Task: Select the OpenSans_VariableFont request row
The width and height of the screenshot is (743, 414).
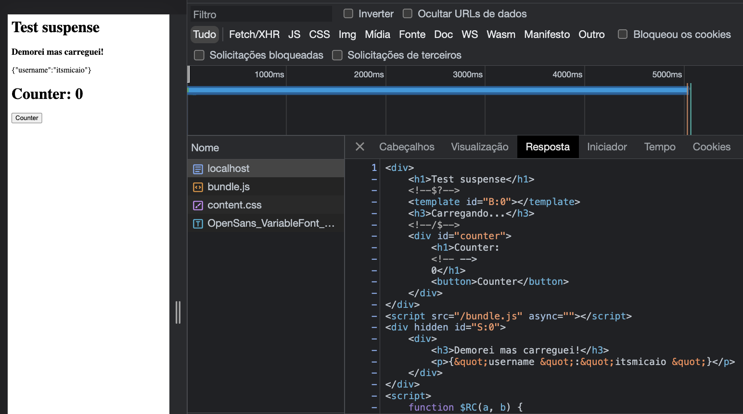Action: (x=266, y=223)
